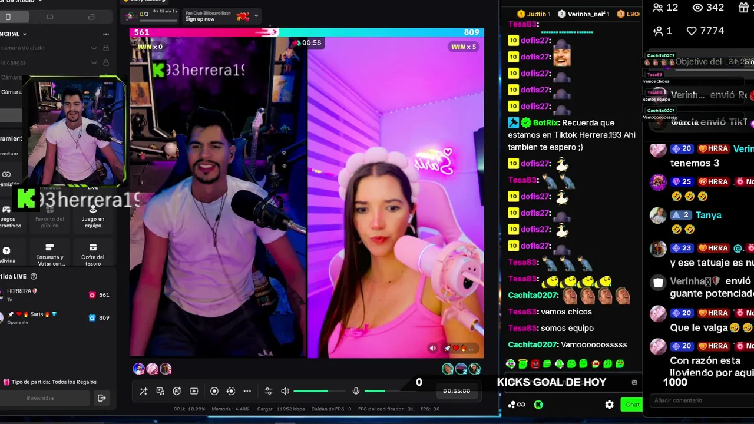The height and width of the screenshot is (424, 754).
Task: Expand the Fan Club Billboard Bash banner
Action: point(256,16)
